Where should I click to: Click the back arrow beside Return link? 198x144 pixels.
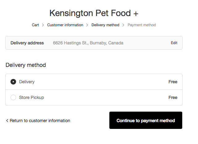[x=7, y=121]
